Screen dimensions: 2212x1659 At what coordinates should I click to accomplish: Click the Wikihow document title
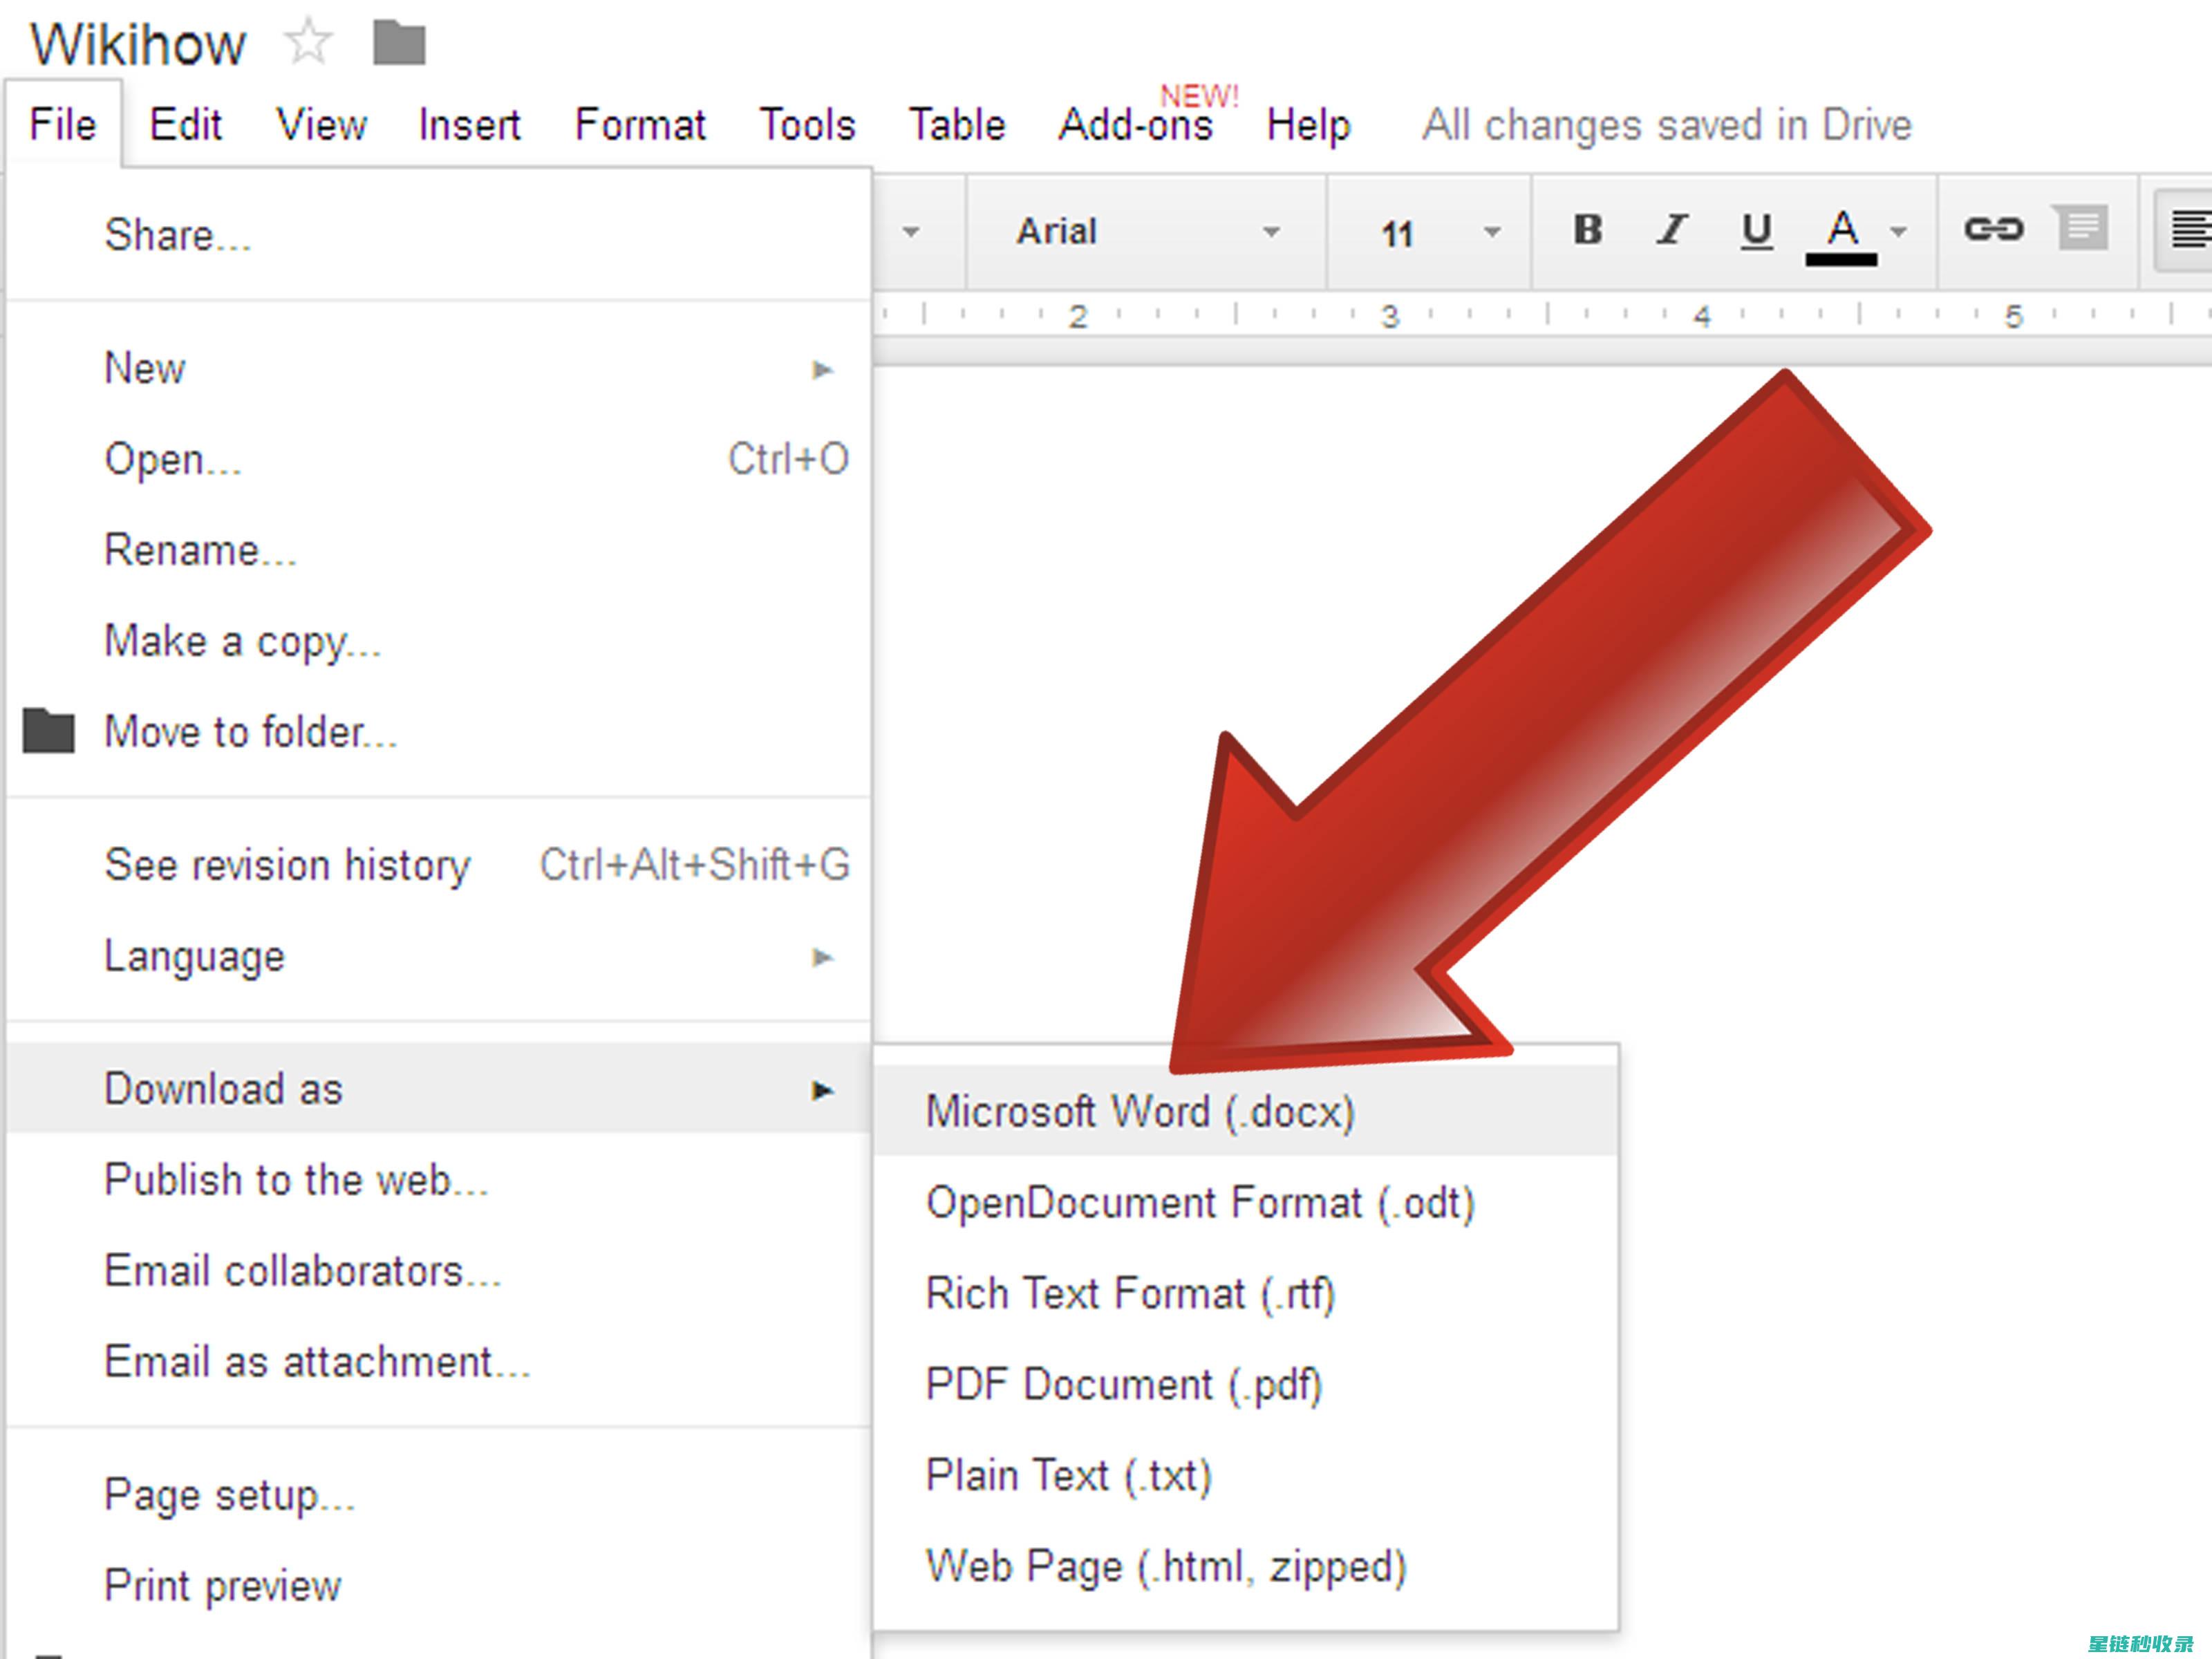pos(138,44)
